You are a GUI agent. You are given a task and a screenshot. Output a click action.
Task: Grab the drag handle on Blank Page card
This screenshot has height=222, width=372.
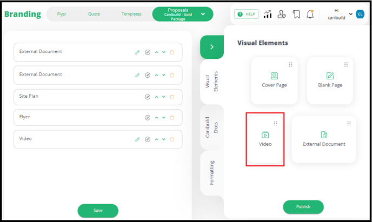pyautogui.click(x=346, y=64)
